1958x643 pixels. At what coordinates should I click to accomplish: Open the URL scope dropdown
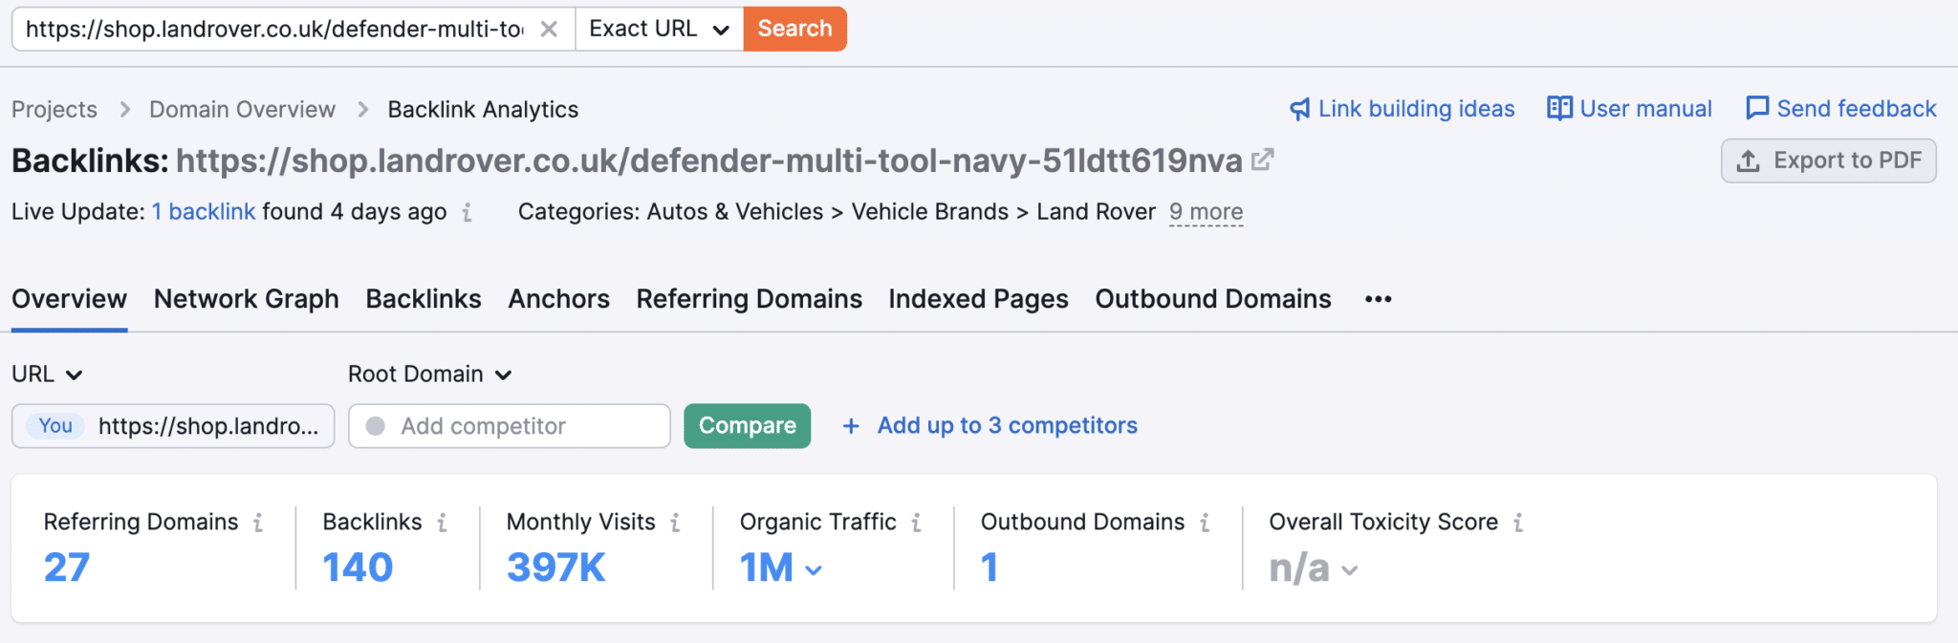(x=47, y=374)
